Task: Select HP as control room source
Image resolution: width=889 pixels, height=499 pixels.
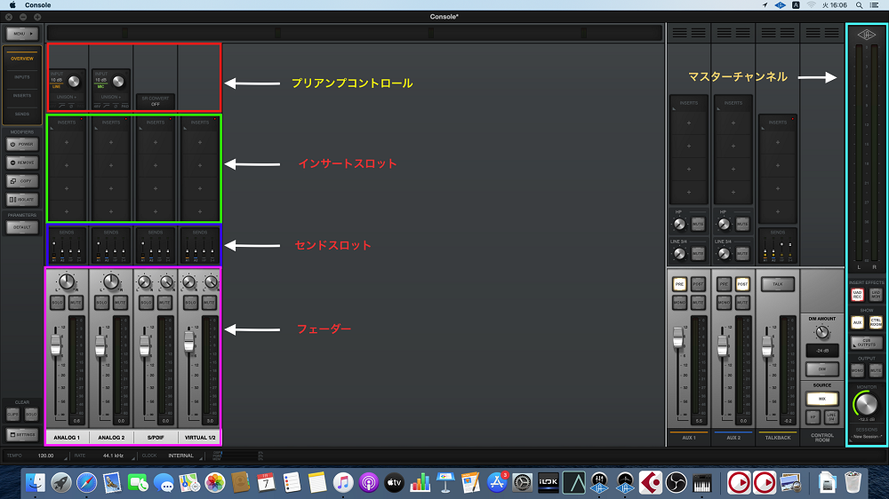Action: [813, 417]
